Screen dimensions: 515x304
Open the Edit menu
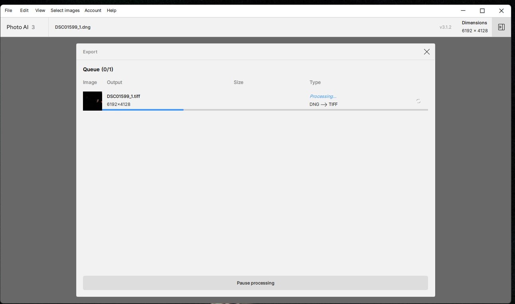24,10
